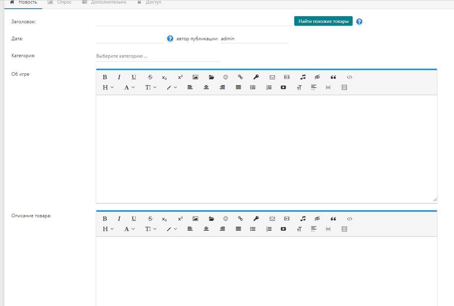The height and width of the screenshot is (306, 454).
Task: Click the Найти похожие товары button
Action: pos(323,21)
